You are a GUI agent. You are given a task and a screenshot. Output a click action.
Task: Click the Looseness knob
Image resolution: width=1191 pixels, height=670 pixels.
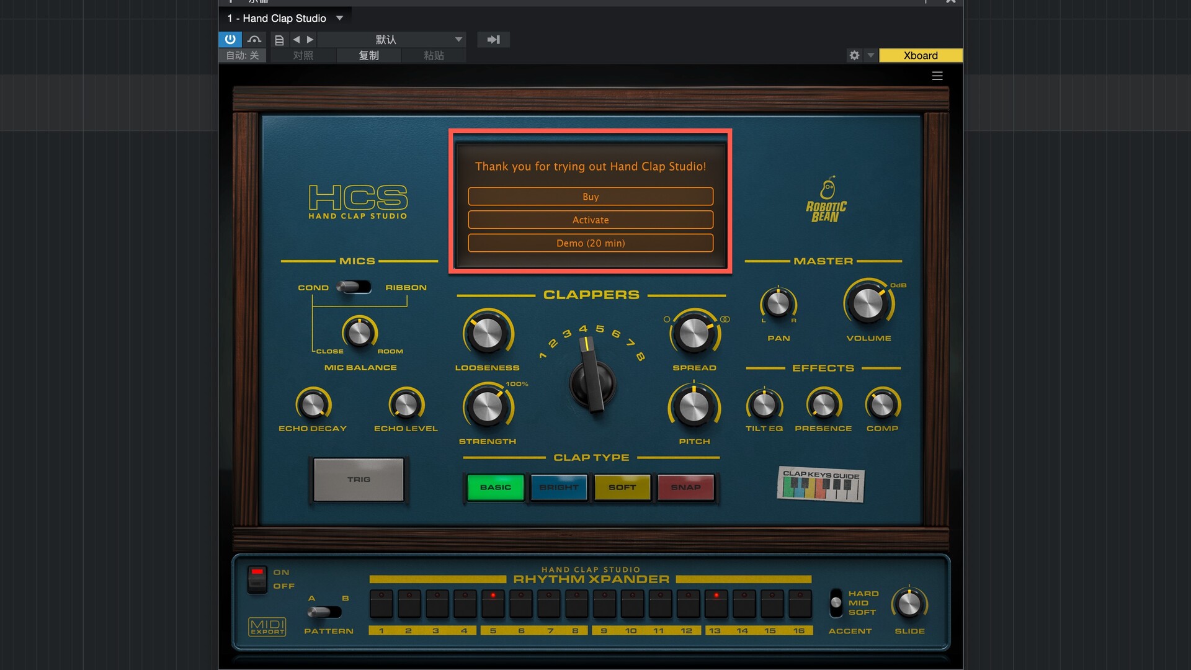pos(488,334)
